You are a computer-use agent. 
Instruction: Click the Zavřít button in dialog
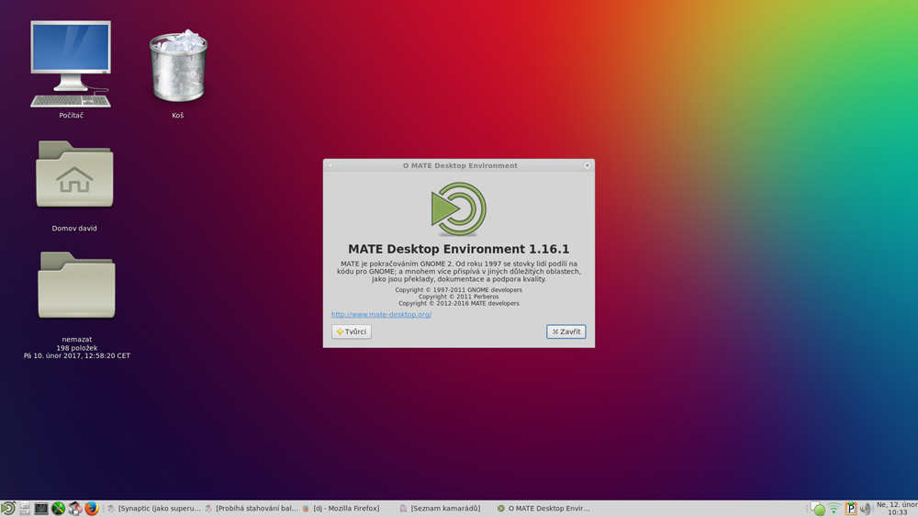(x=566, y=332)
